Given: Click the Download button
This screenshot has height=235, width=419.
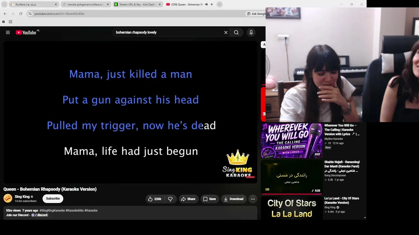Looking at the screenshot, I should (233, 199).
